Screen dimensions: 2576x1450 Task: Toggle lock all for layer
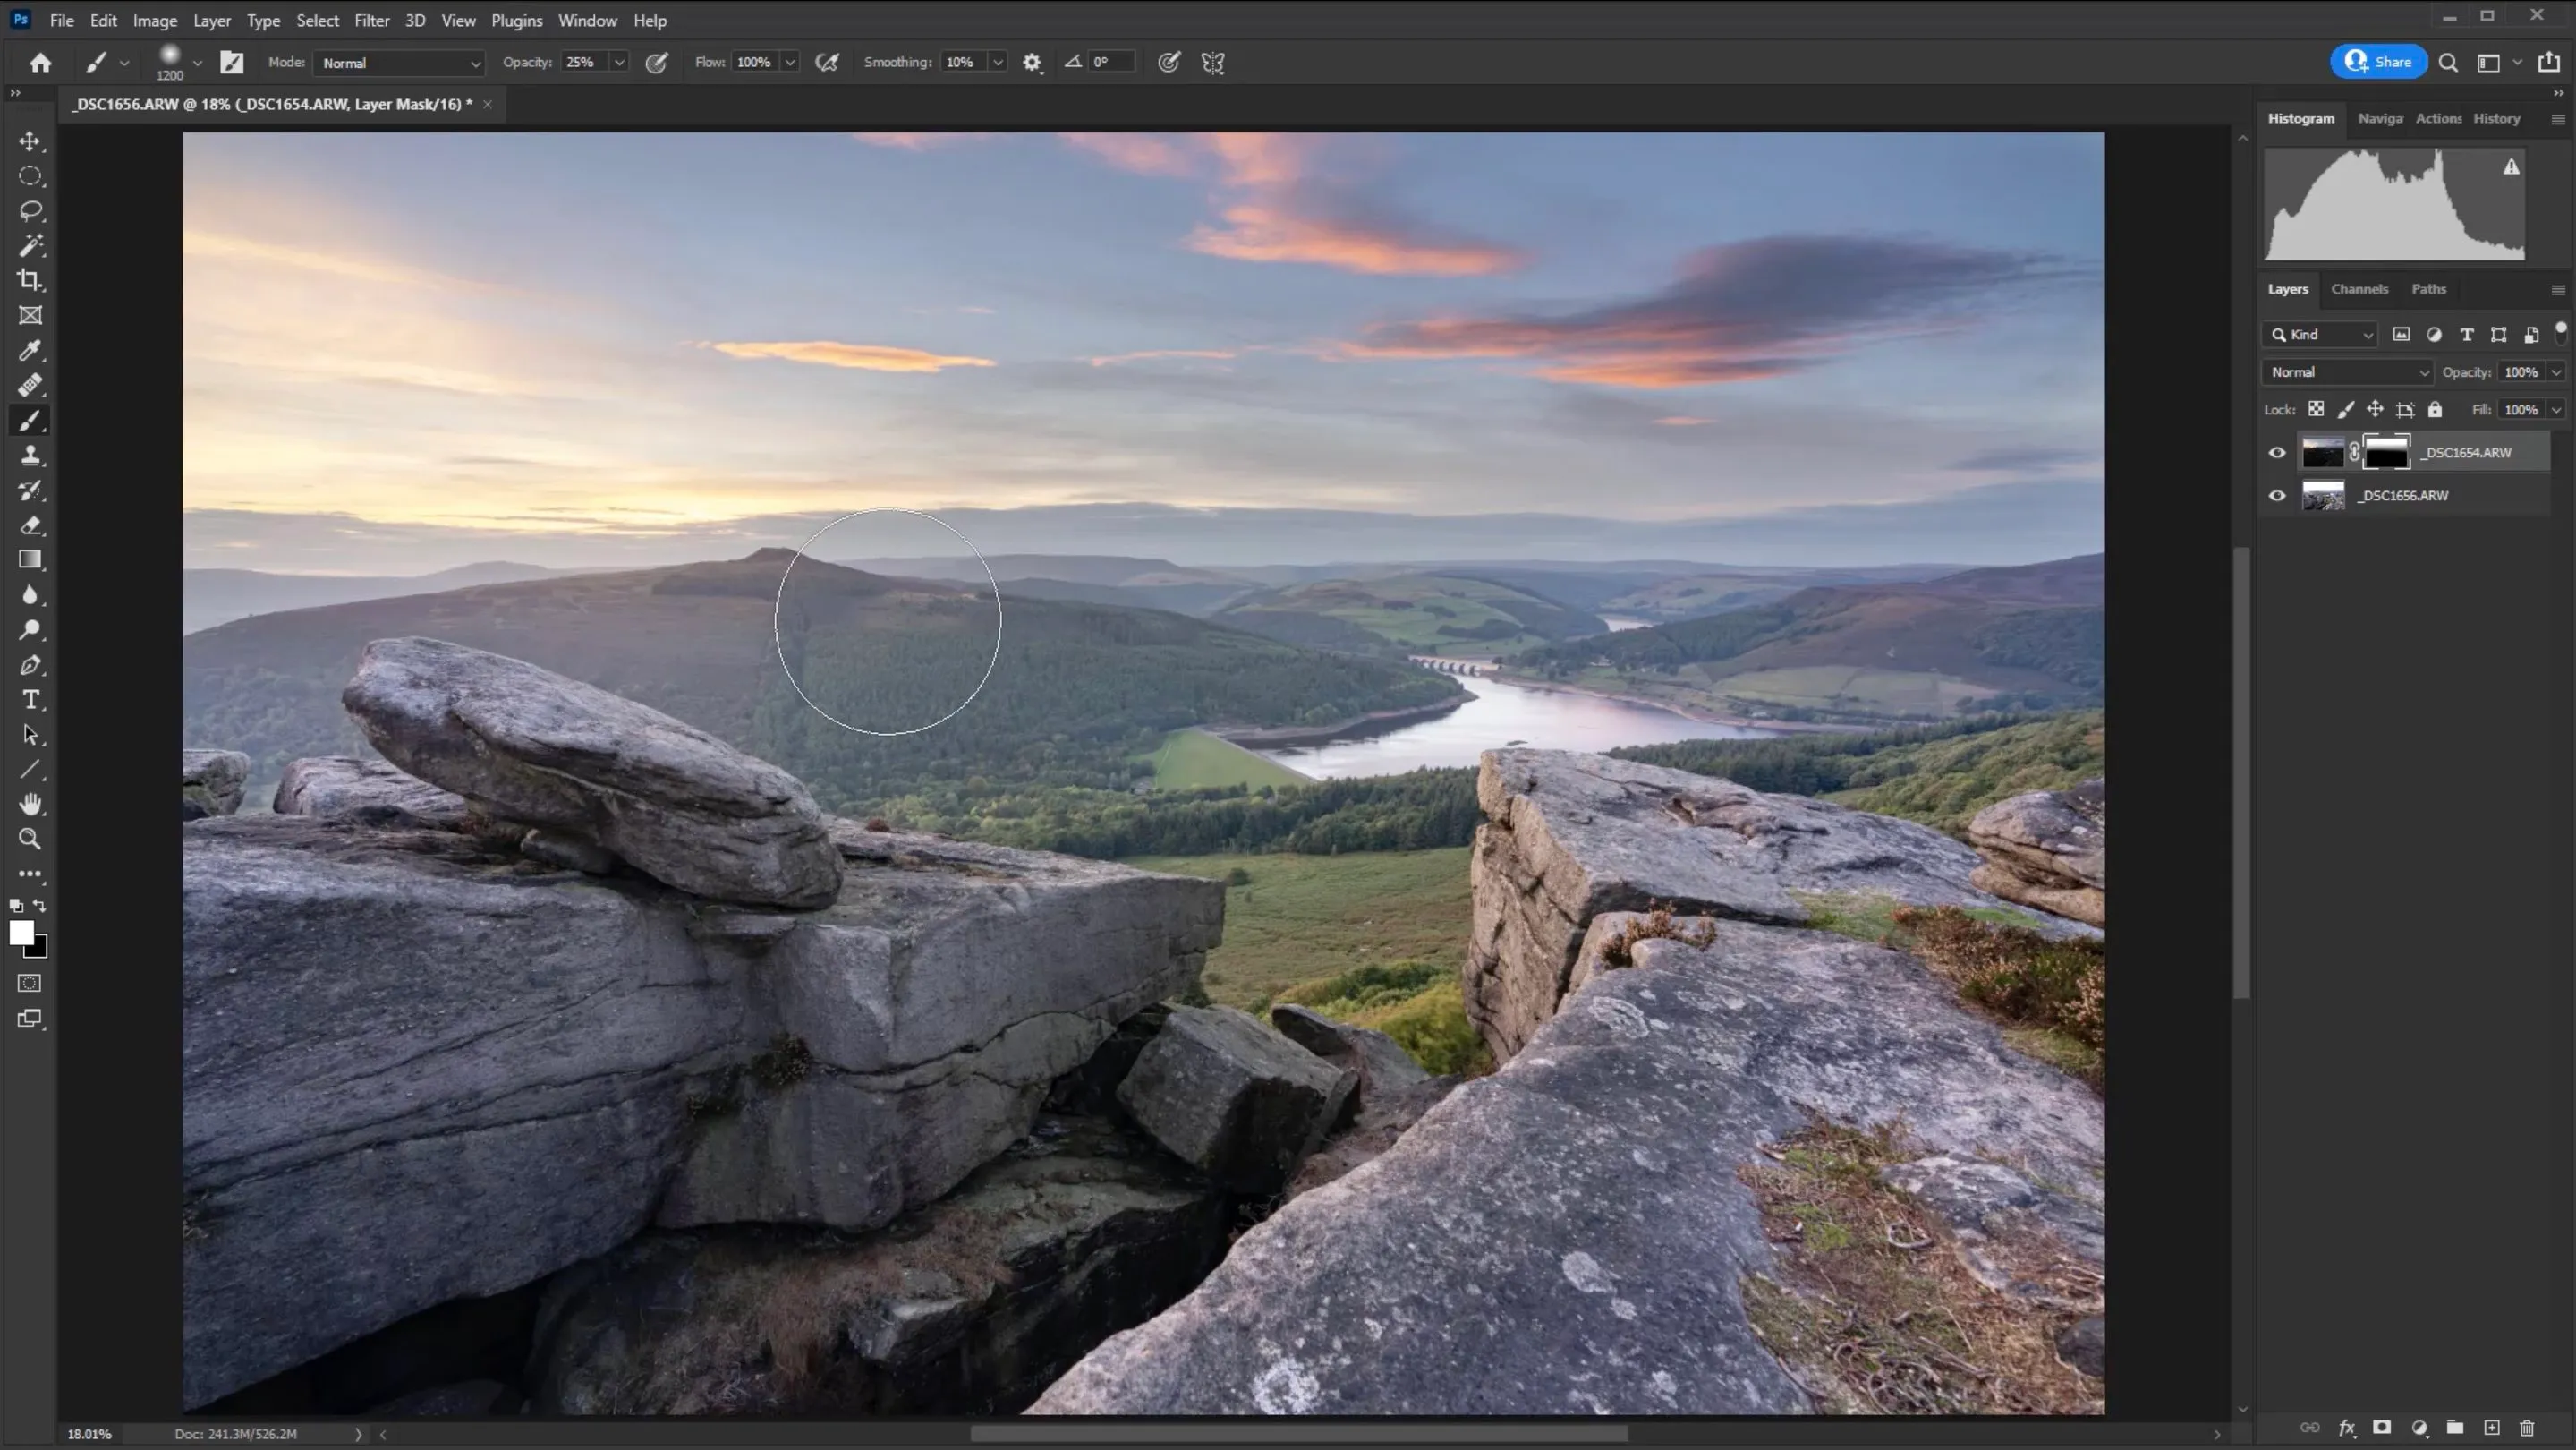tap(2435, 409)
